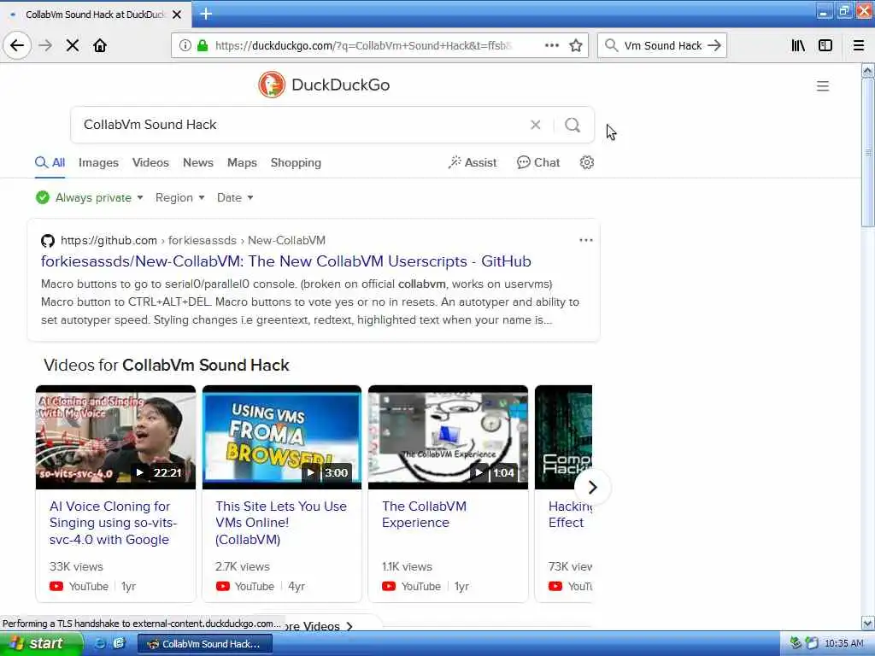This screenshot has height=656, width=875.
Task: Open AI Voice Cloning video link
Action: (x=114, y=523)
